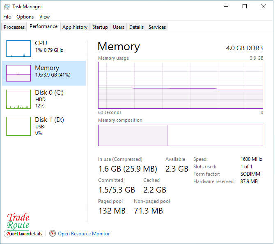
Task: Switch to the Processes tab
Action: click(14, 27)
